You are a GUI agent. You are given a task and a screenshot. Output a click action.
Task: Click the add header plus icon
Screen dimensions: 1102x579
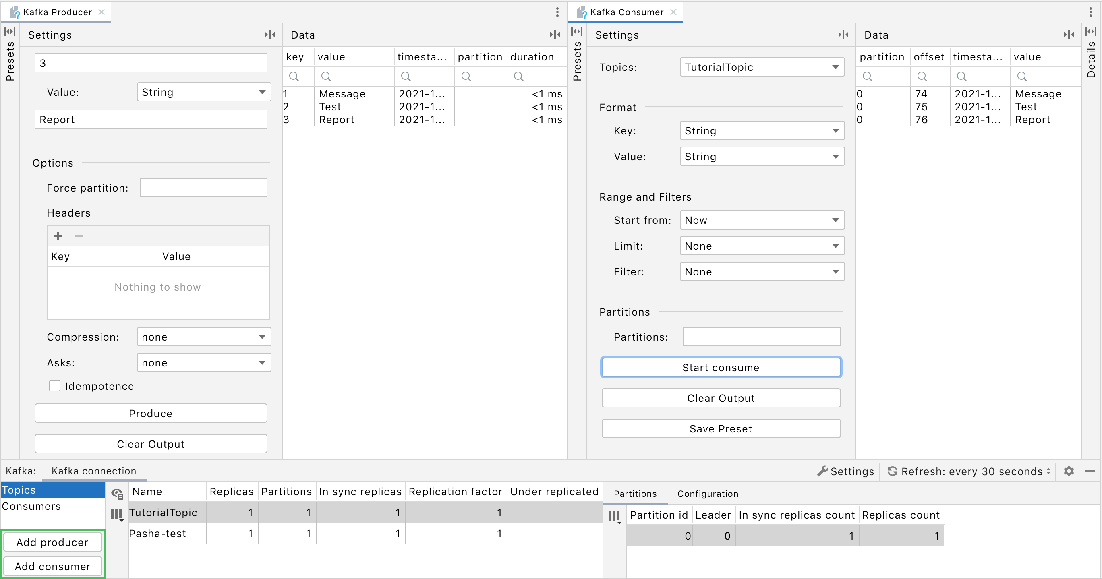click(x=58, y=236)
